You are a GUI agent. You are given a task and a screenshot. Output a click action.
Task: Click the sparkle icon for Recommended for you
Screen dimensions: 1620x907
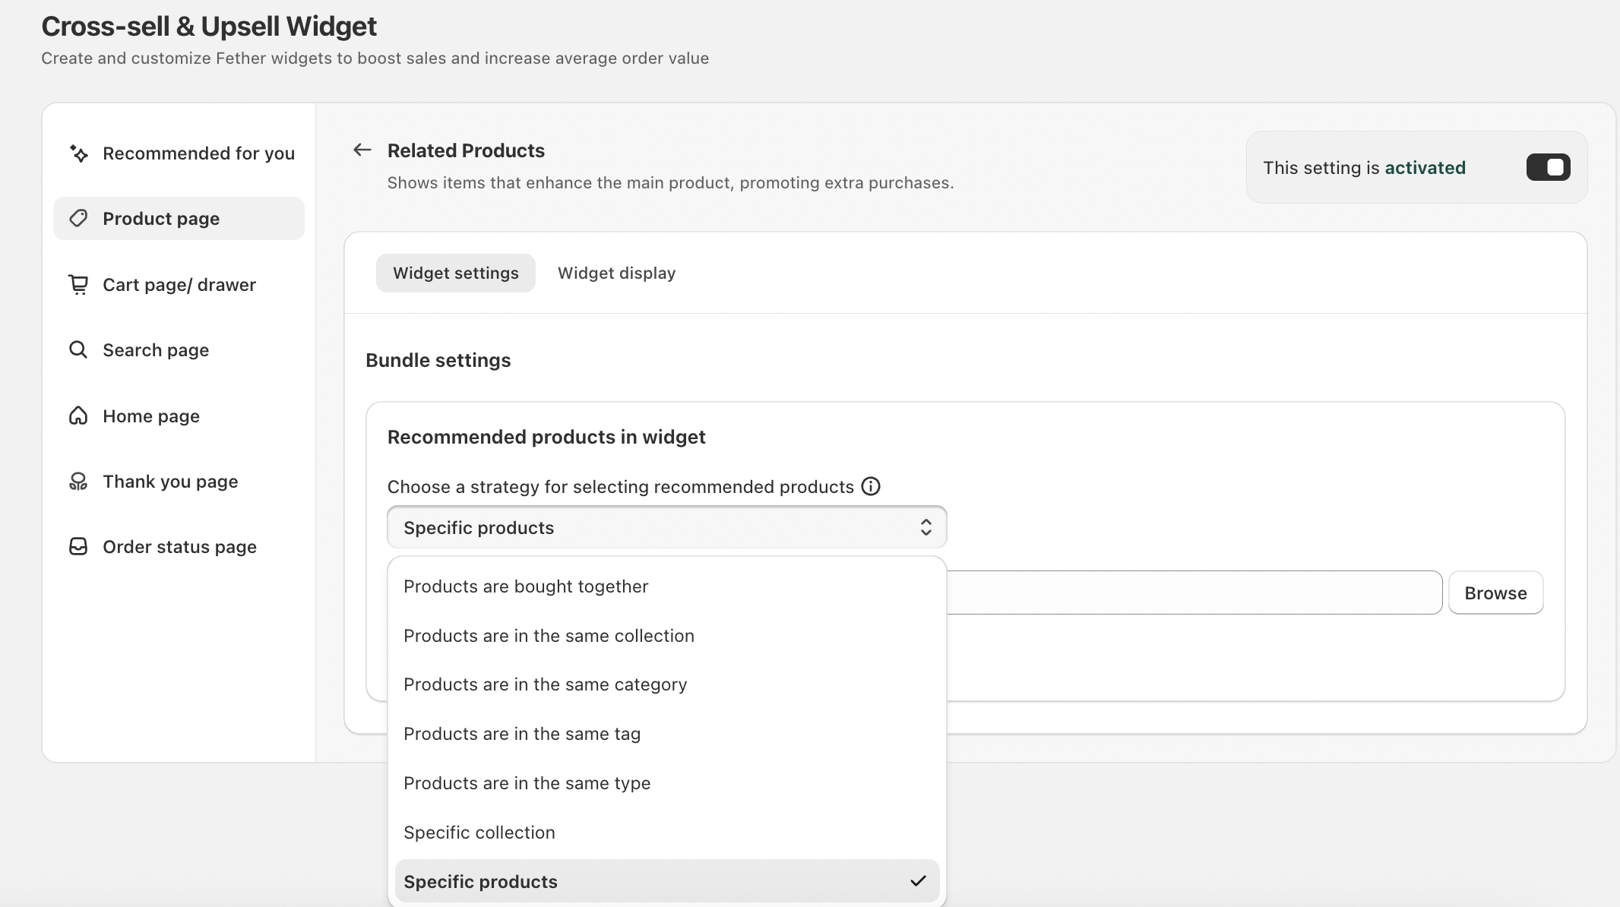pos(79,153)
